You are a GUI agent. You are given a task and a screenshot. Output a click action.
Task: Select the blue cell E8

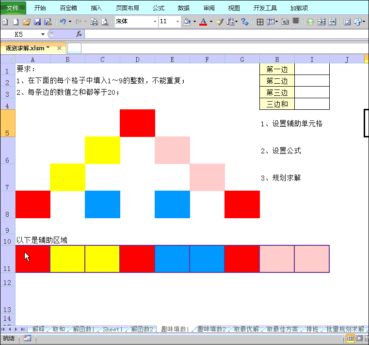[x=172, y=204]
